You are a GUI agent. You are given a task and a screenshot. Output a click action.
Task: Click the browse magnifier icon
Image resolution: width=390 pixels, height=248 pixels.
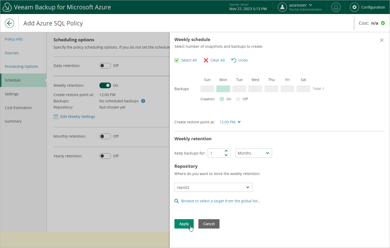177,201
